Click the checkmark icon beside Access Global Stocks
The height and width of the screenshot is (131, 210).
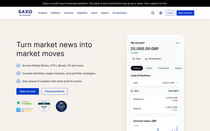point(18,65)
